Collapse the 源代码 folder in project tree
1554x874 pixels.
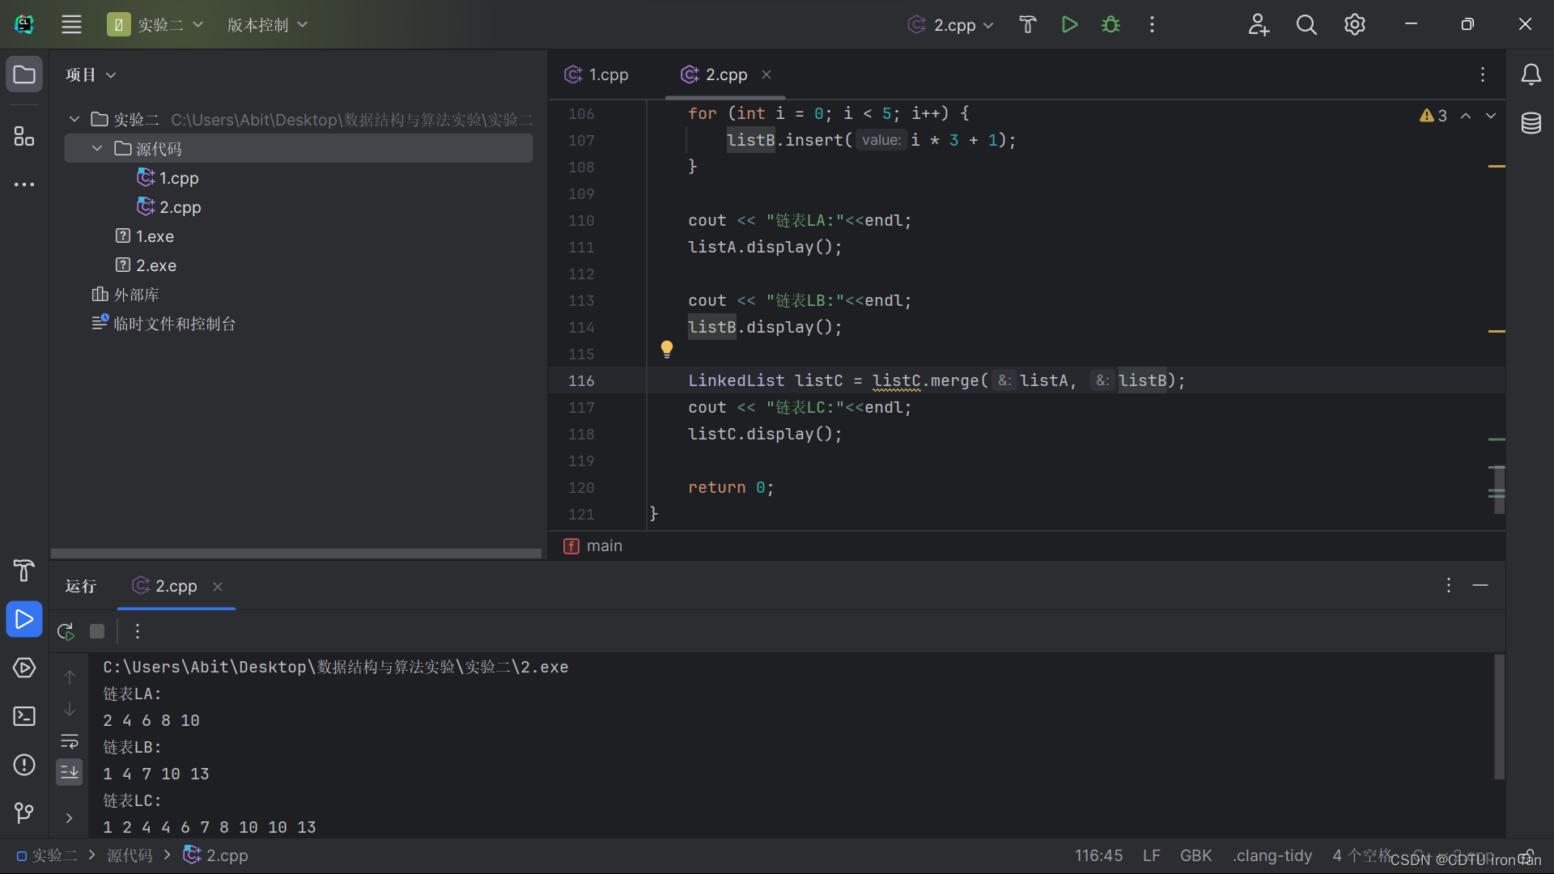(x=97, y=149)
